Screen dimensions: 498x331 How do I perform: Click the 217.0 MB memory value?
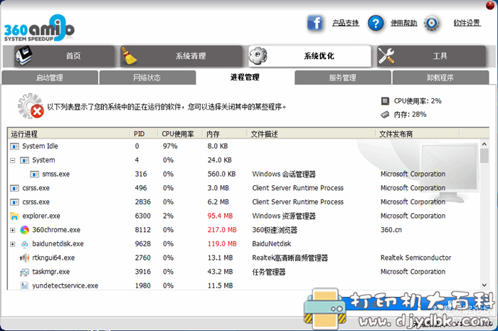(x=222, y=230)
